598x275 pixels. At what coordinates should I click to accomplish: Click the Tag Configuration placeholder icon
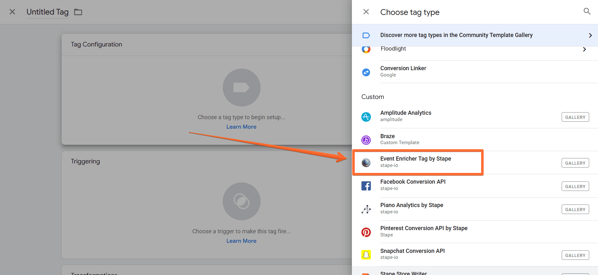click(x=241, y=88)
